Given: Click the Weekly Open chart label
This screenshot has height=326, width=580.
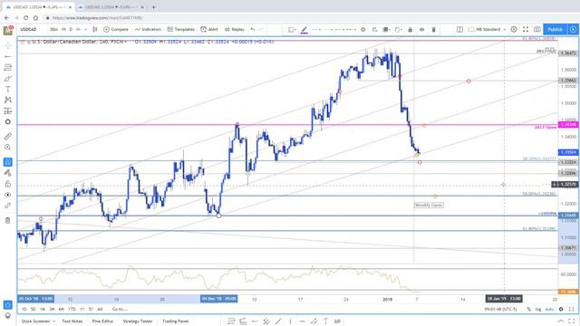Looking at the screenshot, I should pyautogui.click(x=429, y=205).
